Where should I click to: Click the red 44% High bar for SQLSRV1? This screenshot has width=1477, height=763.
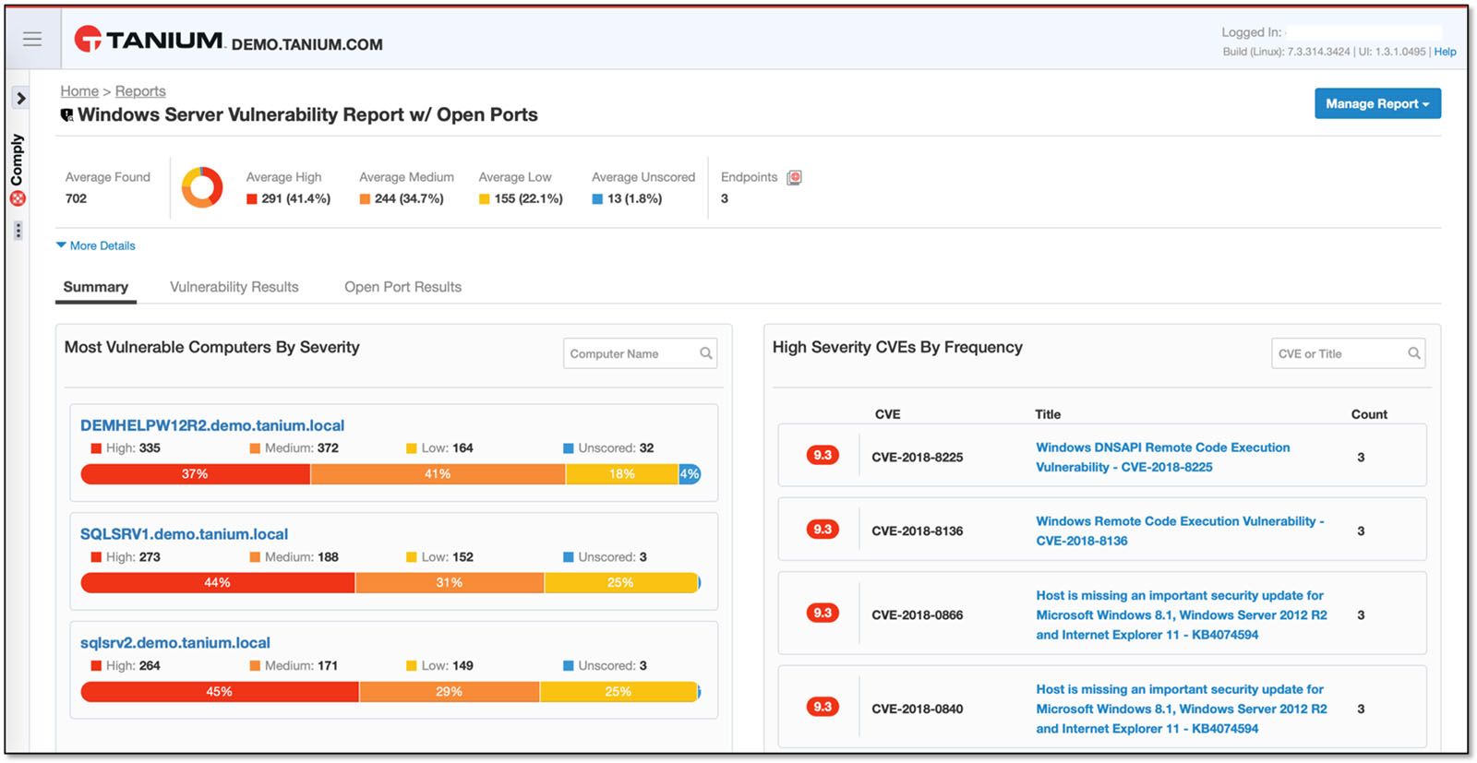[218, 583]
